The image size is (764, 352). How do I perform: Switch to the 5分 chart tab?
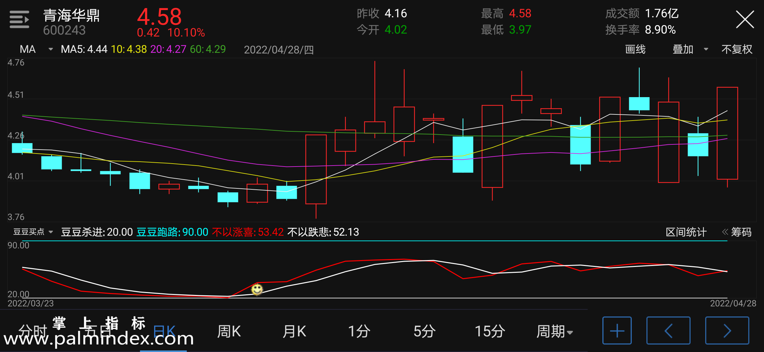[x=424, y=331]
